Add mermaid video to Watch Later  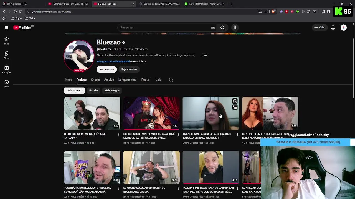pos(235,101)
